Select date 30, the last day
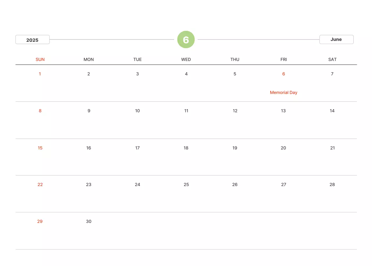 tap(89, 222)
